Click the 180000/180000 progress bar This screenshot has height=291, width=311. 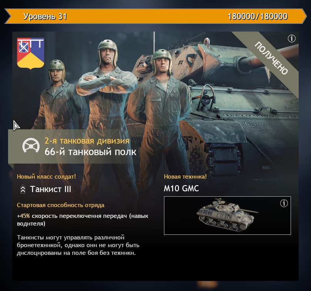click(x=155, y=16)
